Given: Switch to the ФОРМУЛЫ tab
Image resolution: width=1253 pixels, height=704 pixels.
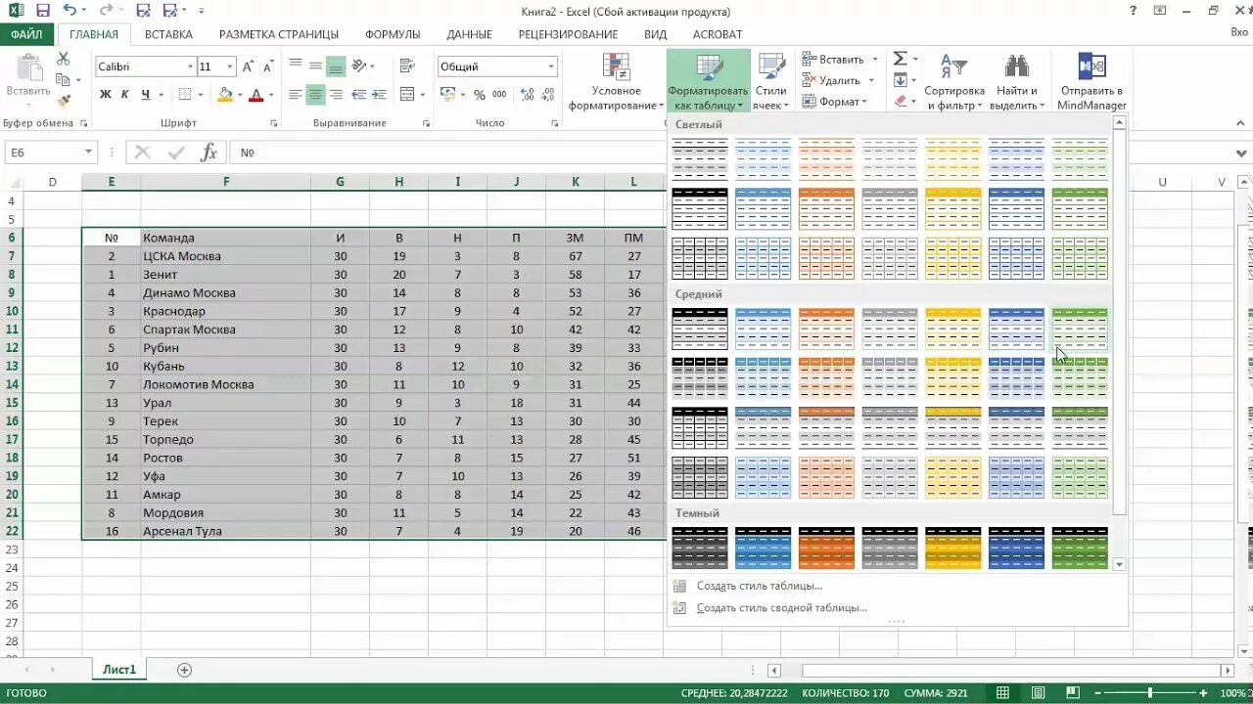Looking at the screenshot, I should click(393, 34).
